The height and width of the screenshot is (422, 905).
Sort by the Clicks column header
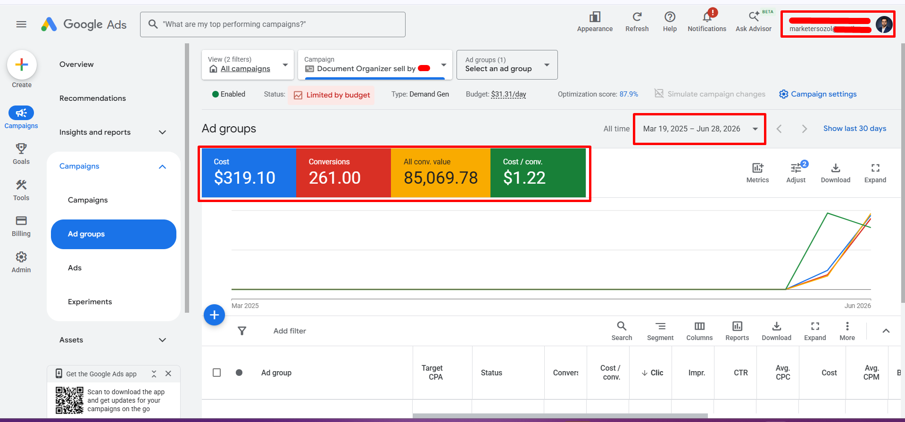pos(652,373)
